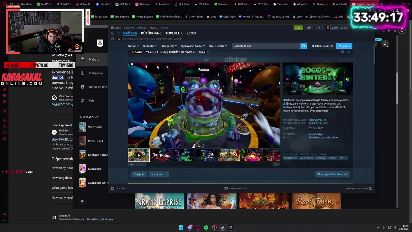Open the GameDev.ist publisher link

click(x=316, y=138)
